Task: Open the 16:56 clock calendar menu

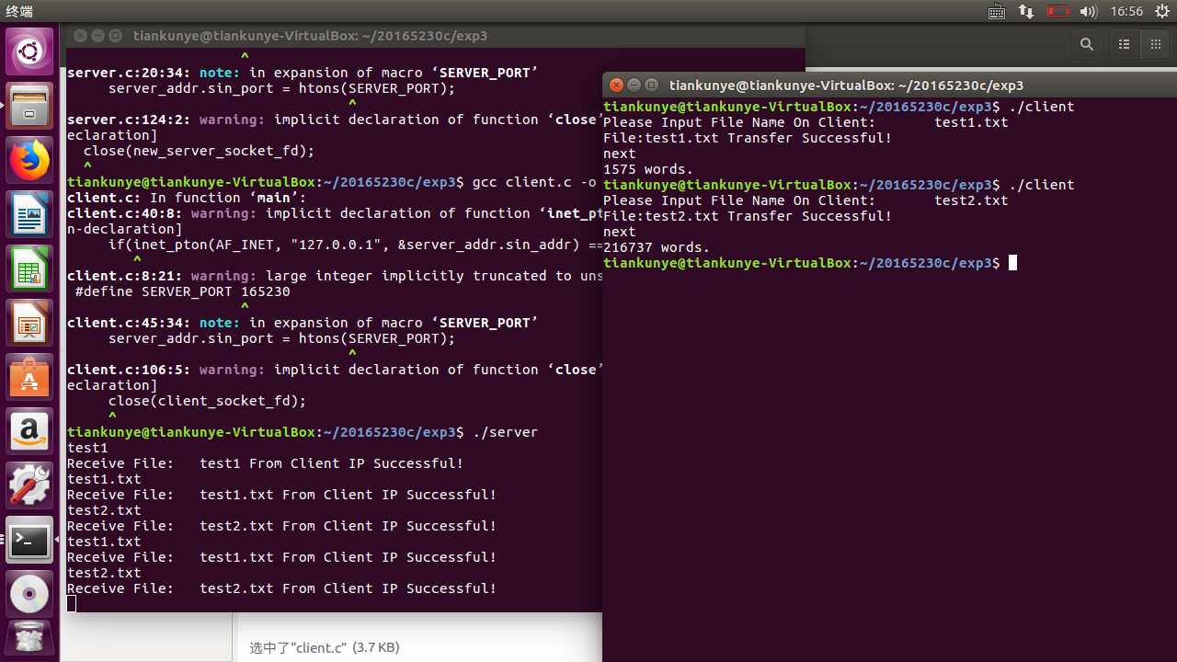Action: pos(1126,12)
